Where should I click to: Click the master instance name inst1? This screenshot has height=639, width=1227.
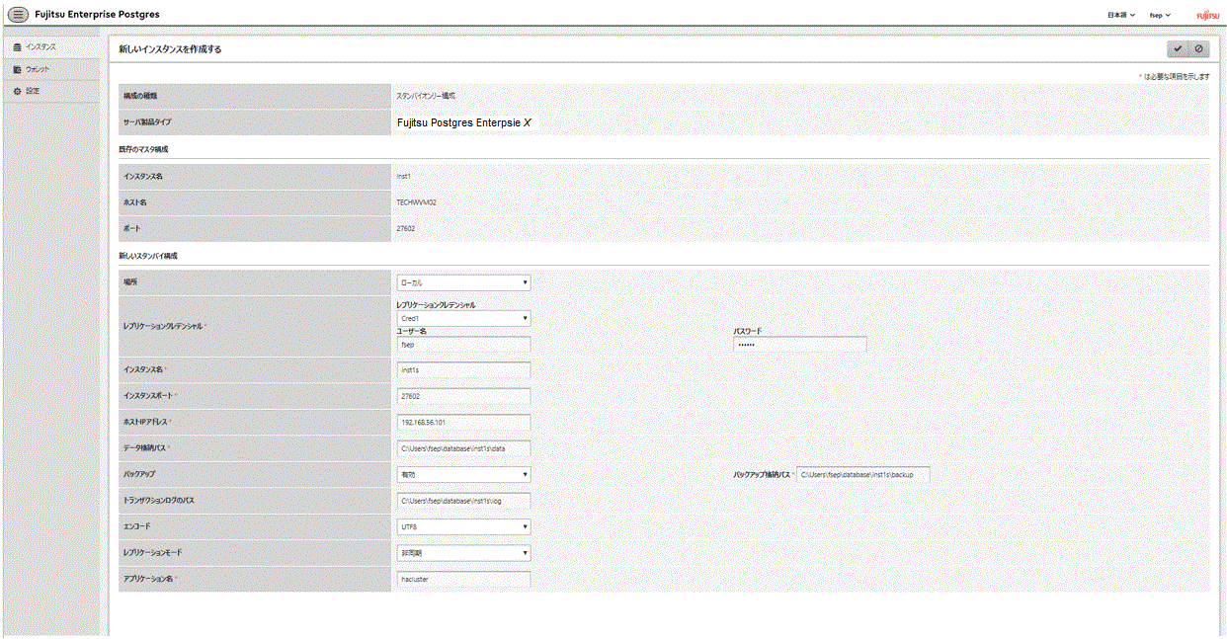[x=403, y=177]
